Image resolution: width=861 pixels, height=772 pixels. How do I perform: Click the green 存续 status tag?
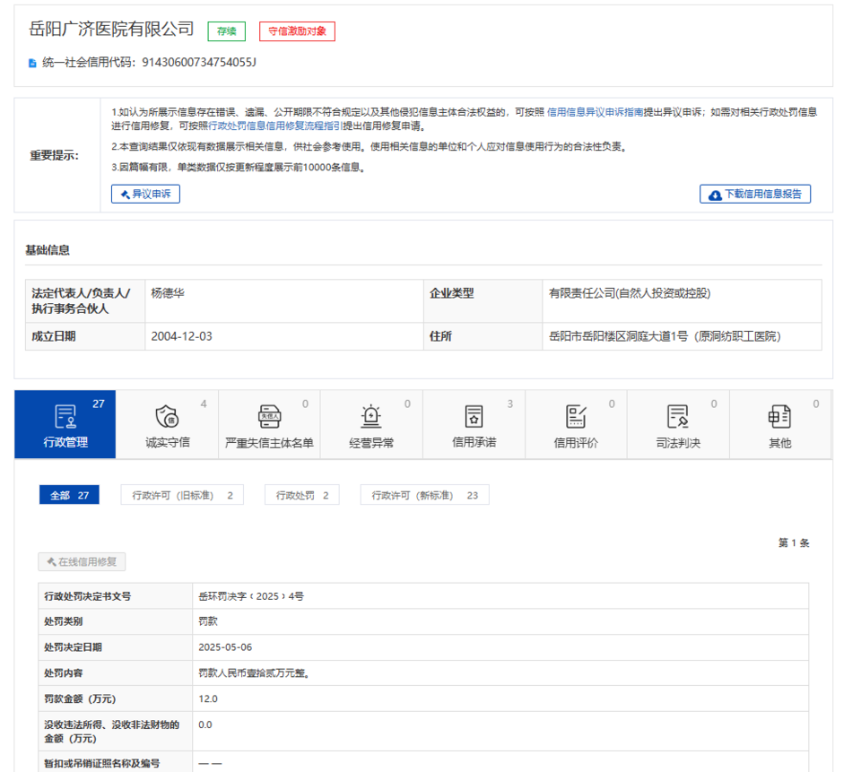point(226,31)
